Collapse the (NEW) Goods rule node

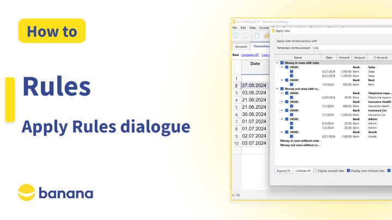pyautogui.click(x=282, y=132)
